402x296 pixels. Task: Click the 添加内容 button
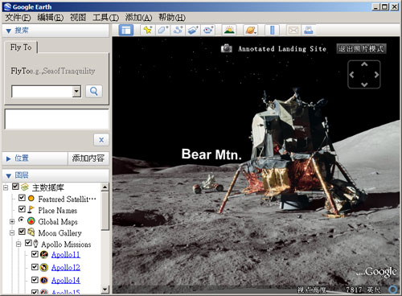coord(88,158)
